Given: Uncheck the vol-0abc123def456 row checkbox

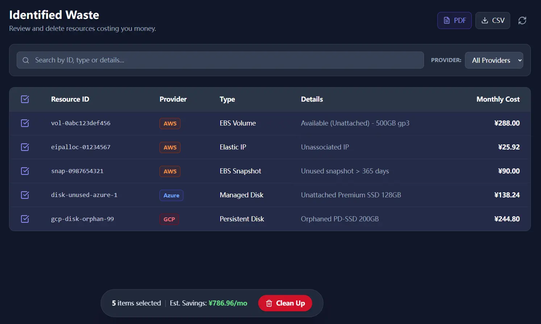Looking at the screenshot, I should pos(25,123).
